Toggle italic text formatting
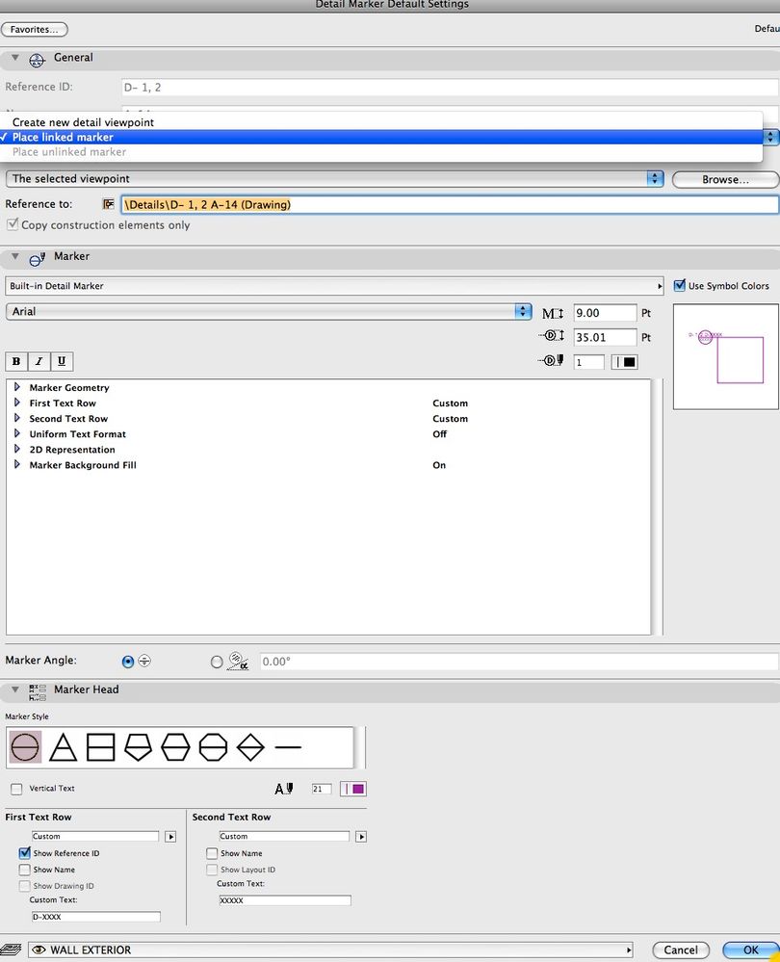The width and height of the screenshot is (780, 962). (39, 361)
